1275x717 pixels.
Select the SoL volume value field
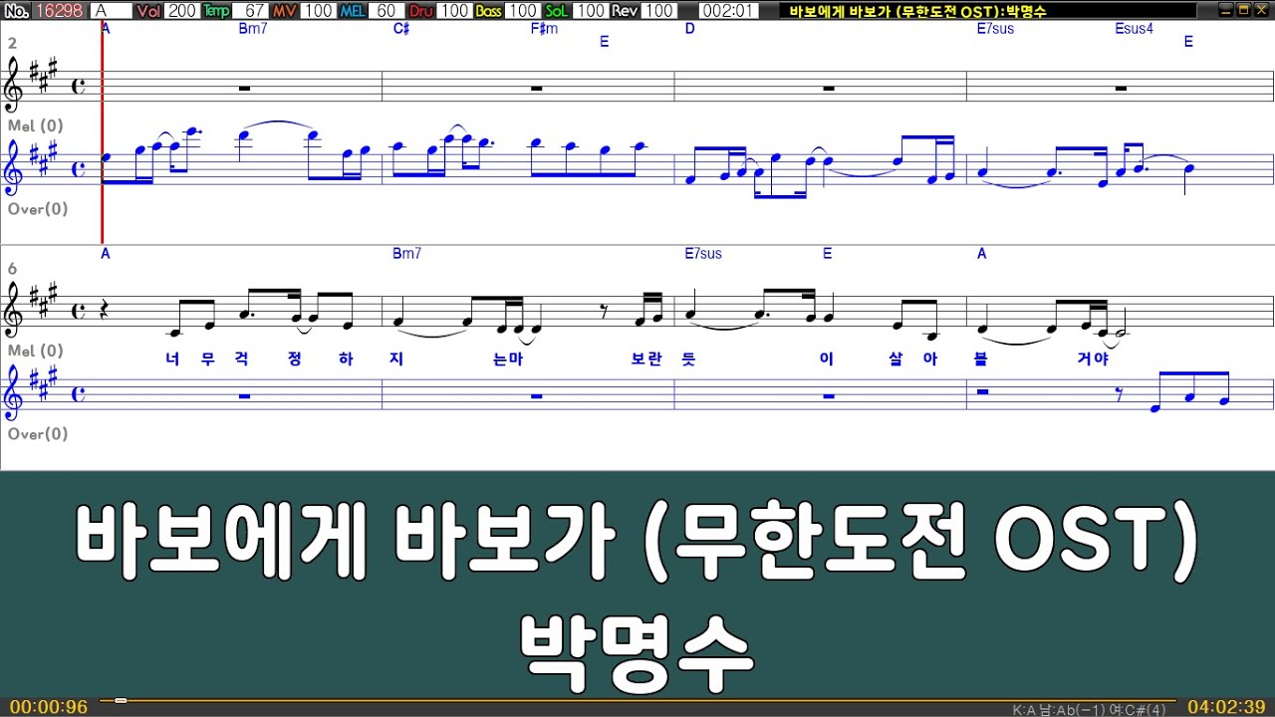(590, 10)
